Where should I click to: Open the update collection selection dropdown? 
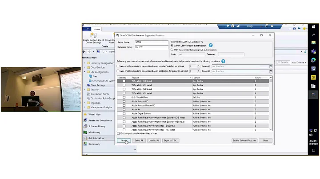(271, 66)
